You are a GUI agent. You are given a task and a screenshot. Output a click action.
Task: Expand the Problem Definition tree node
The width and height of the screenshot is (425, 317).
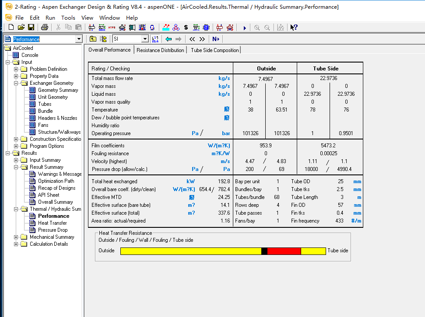pos(16,69)
